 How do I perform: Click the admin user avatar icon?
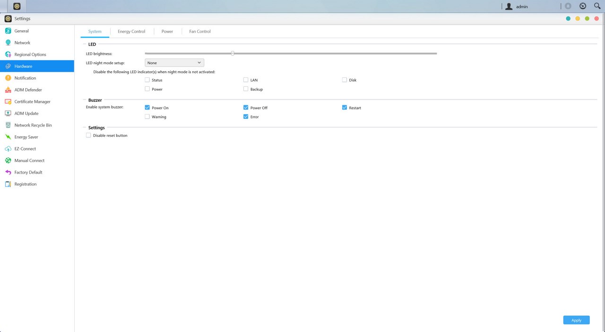(509, 7)
